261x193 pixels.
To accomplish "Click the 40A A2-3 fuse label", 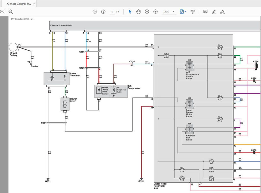I will point(211,178).
